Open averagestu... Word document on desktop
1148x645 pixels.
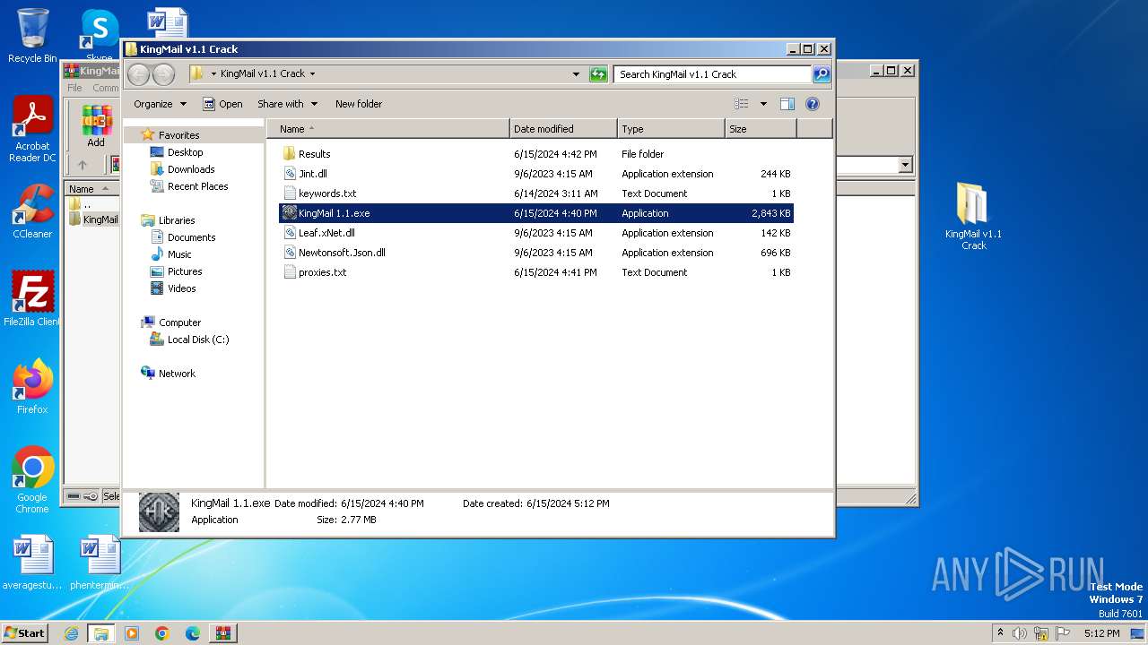point(32,563)
